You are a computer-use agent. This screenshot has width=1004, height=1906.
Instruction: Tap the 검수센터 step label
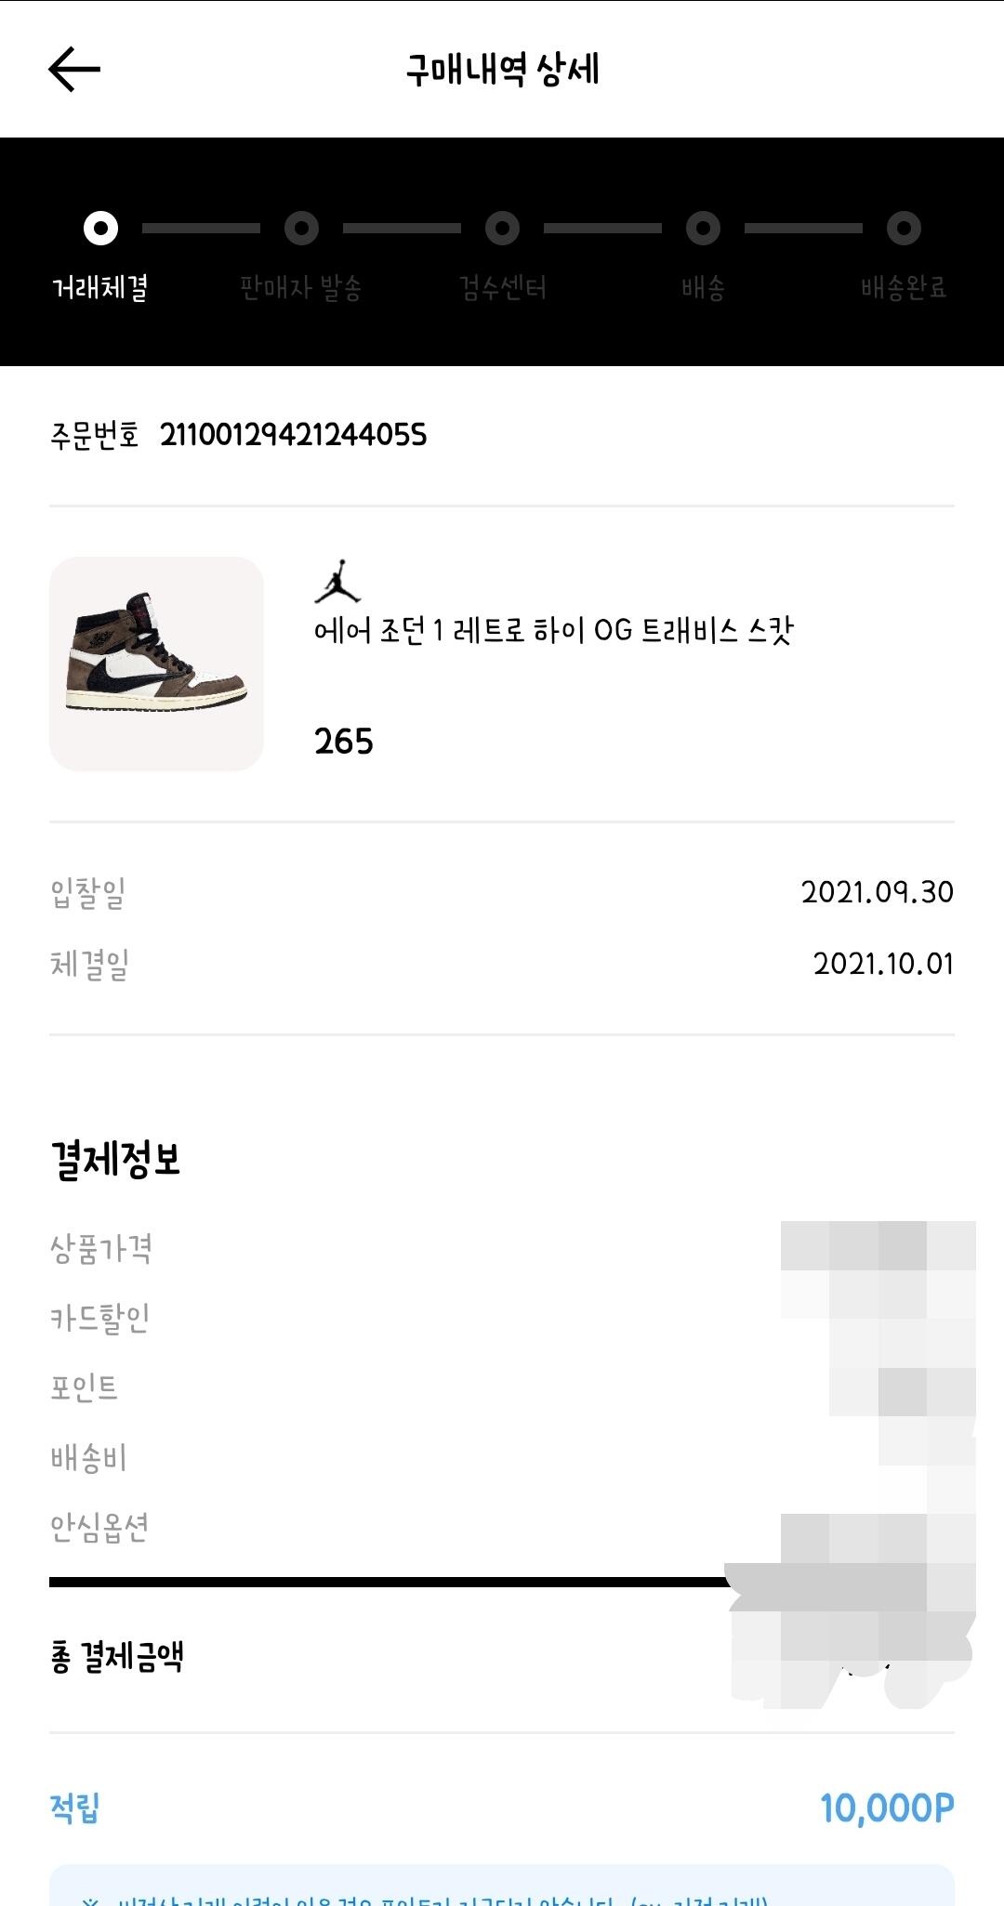[x=502, y=288]
